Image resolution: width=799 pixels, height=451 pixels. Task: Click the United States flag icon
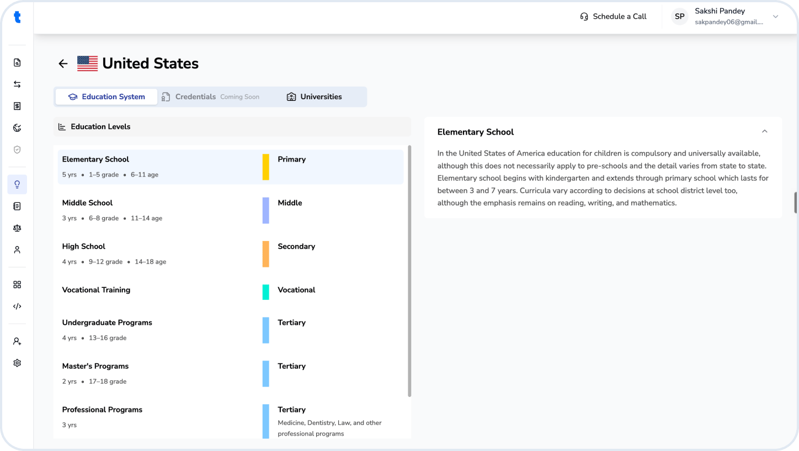[x=87, y=63]
